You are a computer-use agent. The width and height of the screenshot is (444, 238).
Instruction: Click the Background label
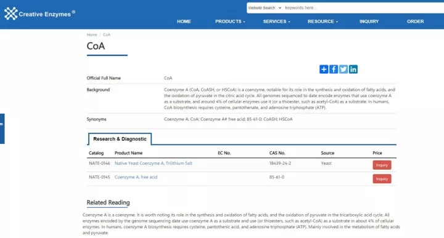pyautogui.click(x=98, y=90)
